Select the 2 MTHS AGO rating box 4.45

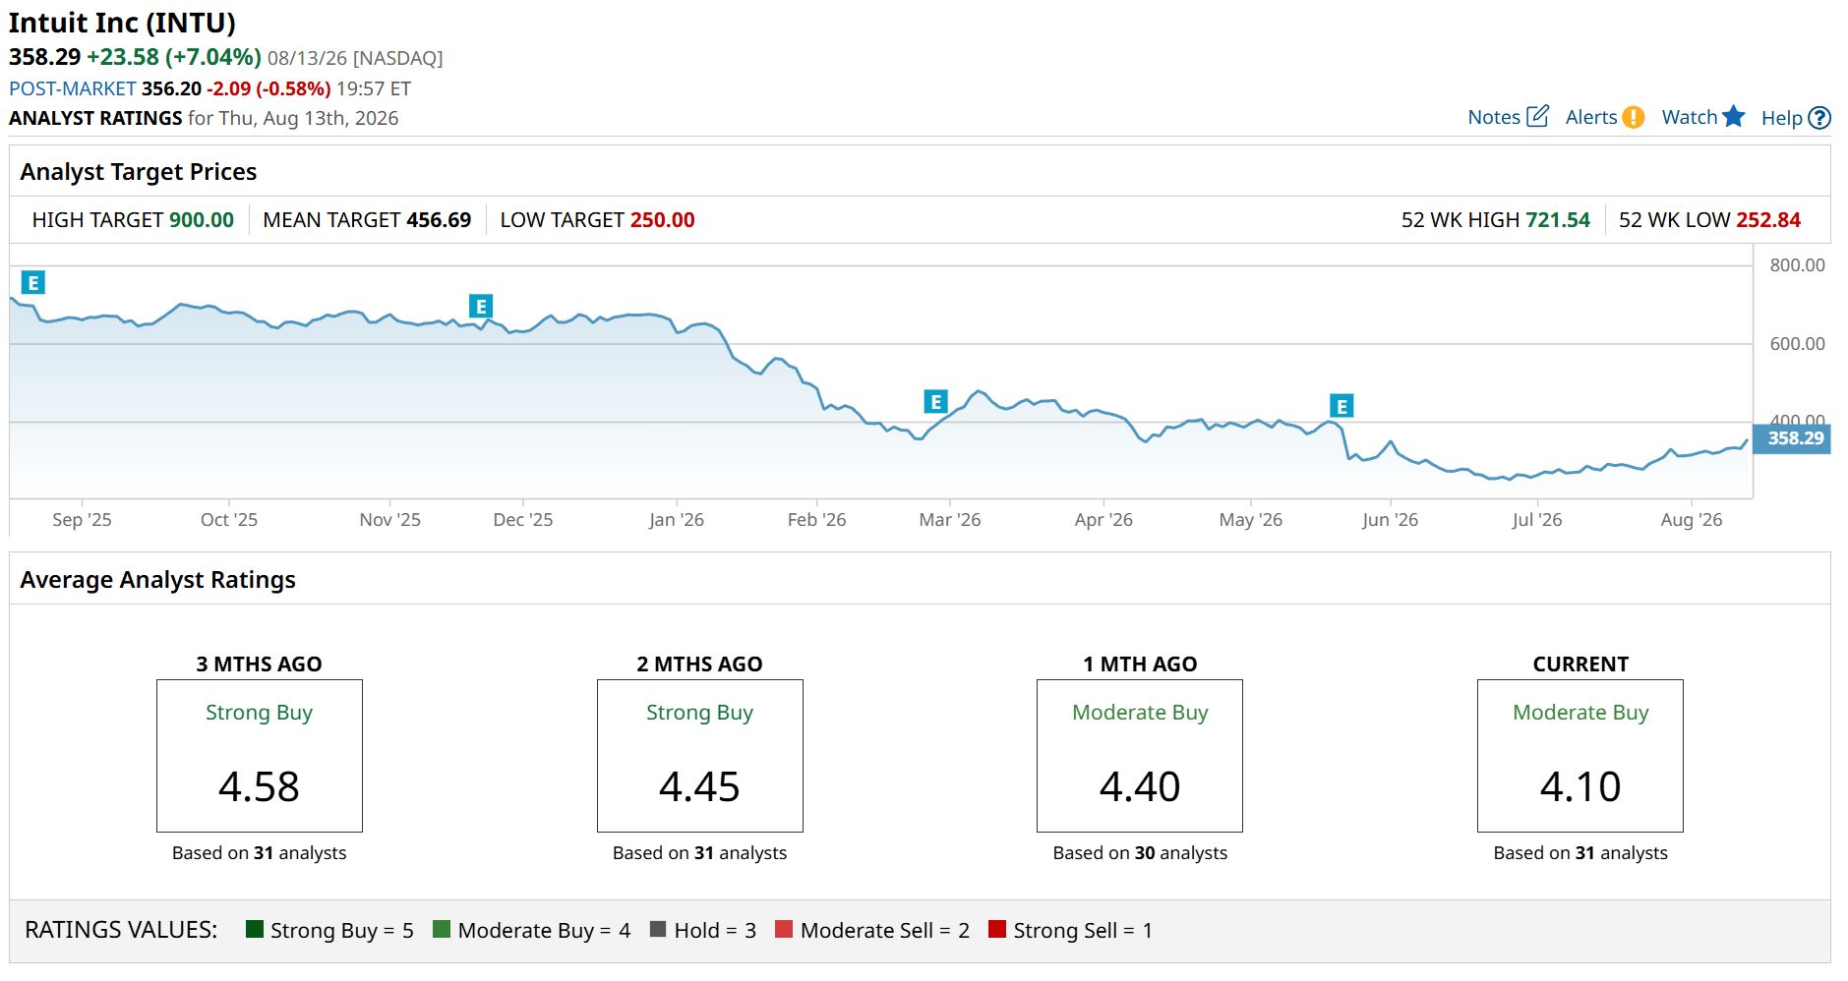point(700,756)
